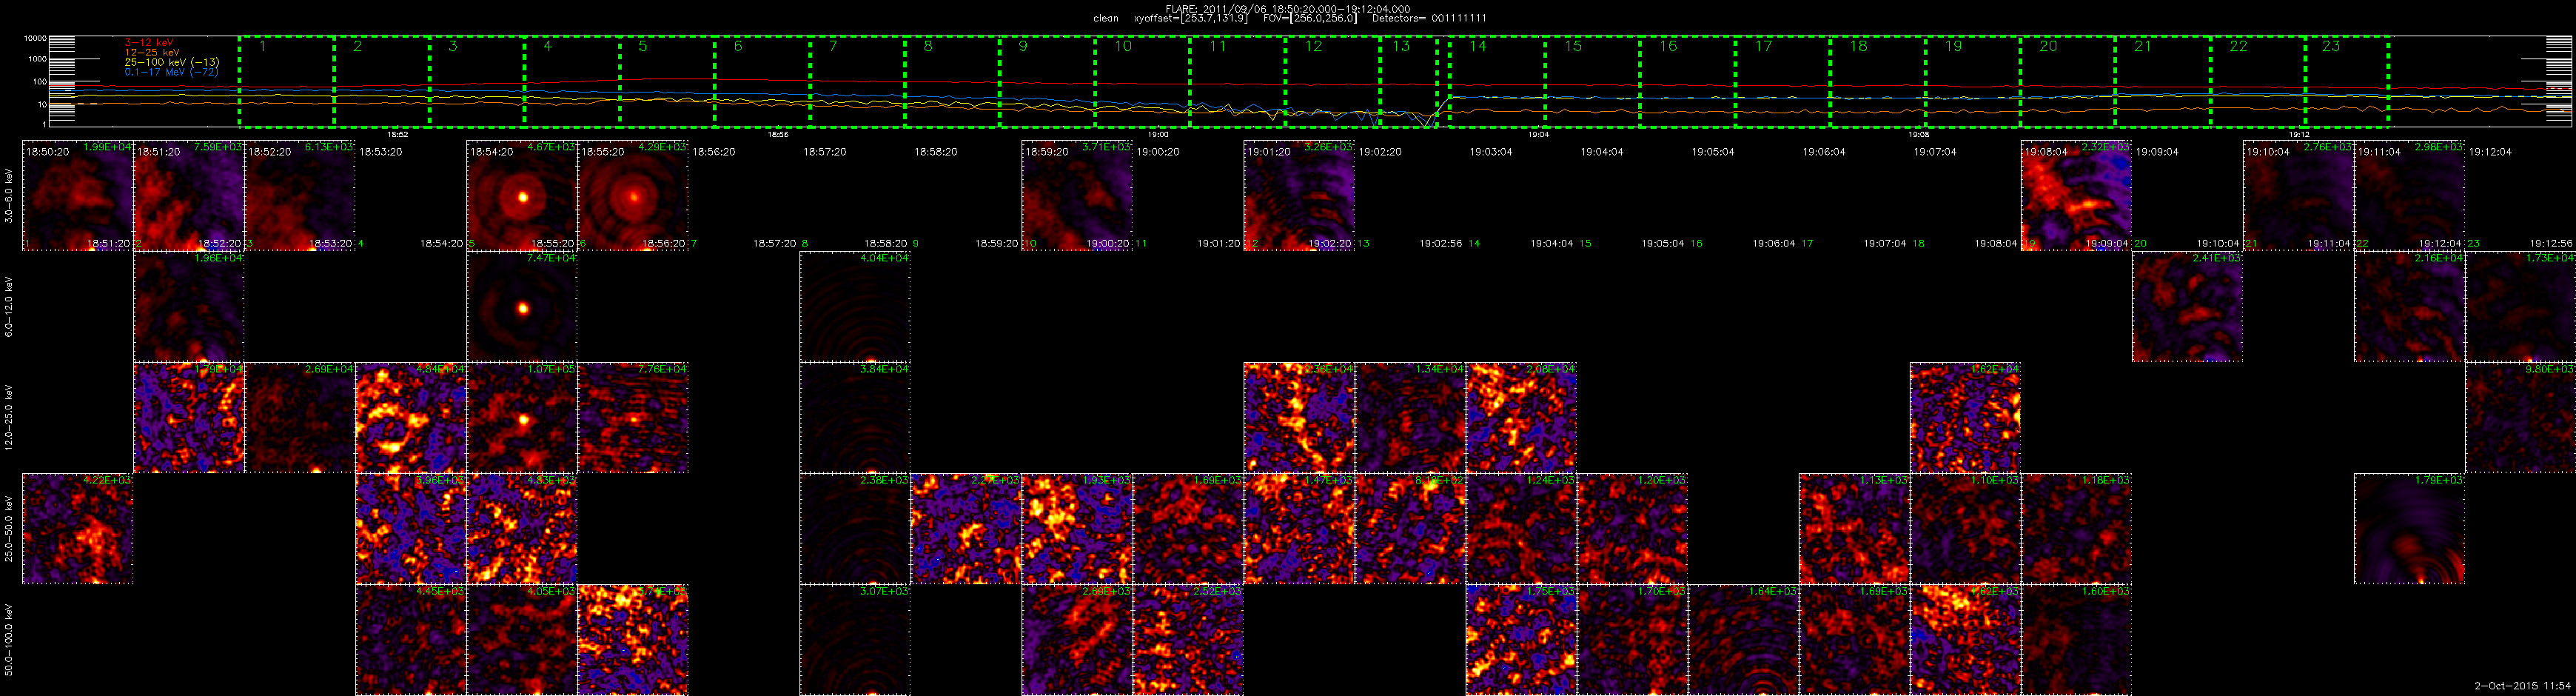This screenshot has width=2576, height=696.
Task: Select interval 1 on the light curve
Action: point(286,82)
